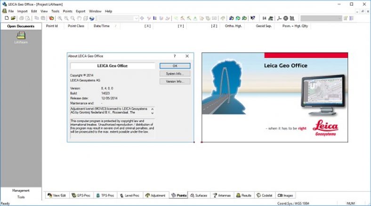Click the context help cursor icon

[x=253, y=18]
